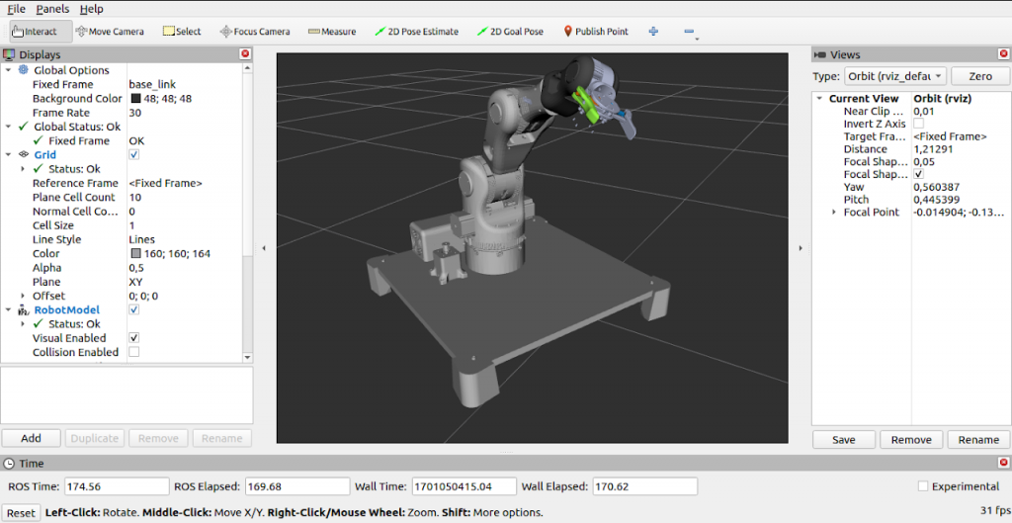
Task: Open the view Type dropdown
Action: click(894, 76)
